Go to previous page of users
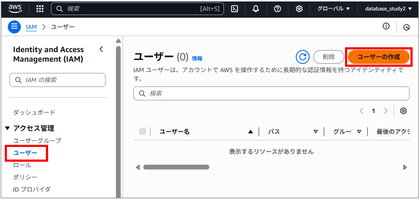 [x=361, y=111]
